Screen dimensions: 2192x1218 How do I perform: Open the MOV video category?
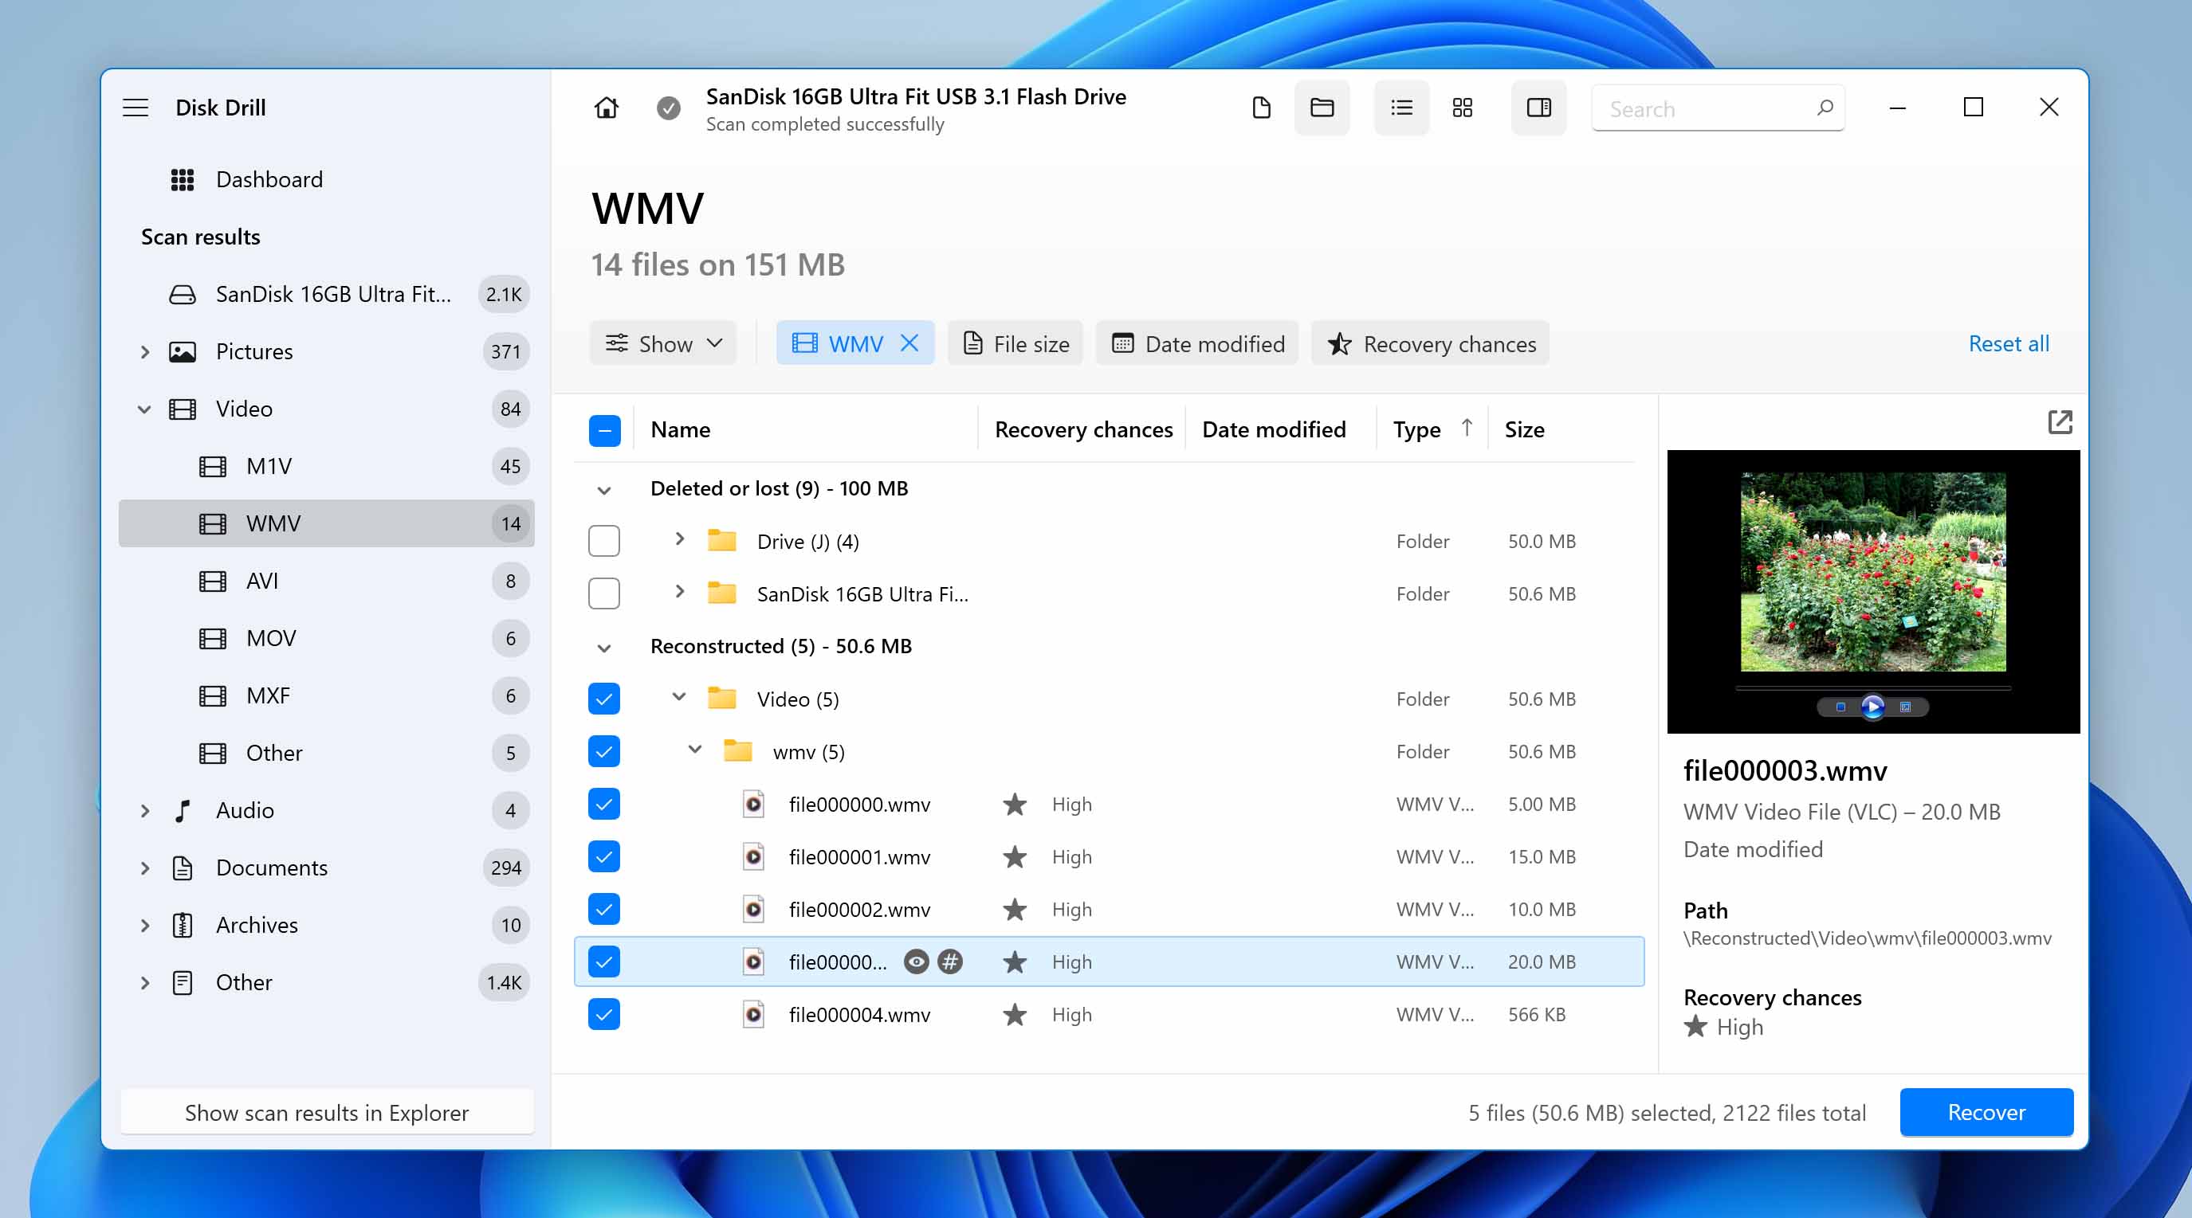coord(327,638)
